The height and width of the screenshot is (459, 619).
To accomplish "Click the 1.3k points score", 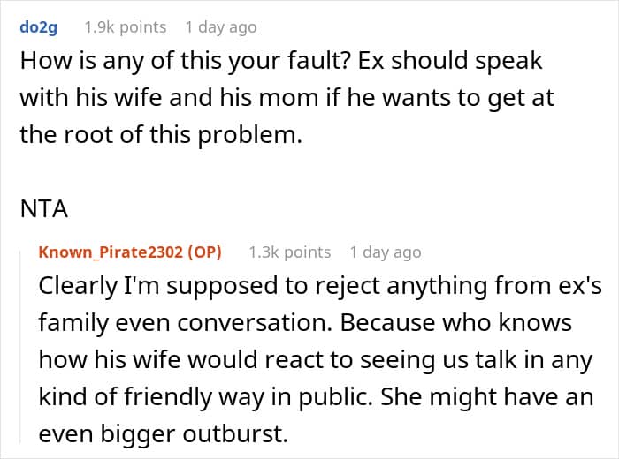I will [289, 252].
